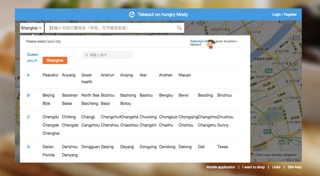320x176 pixels.
Task: Select the city Changji
Action: (x=88, y=117)
